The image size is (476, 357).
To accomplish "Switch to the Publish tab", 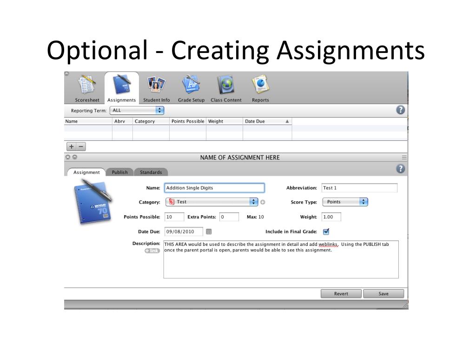I will point(119,172).
